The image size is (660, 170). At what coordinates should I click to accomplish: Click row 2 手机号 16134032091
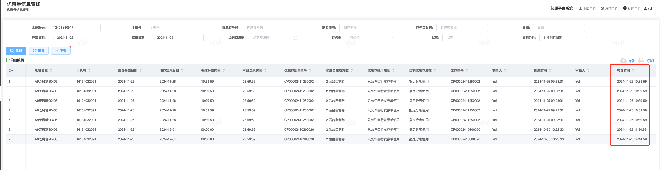(x=86, y=91)
